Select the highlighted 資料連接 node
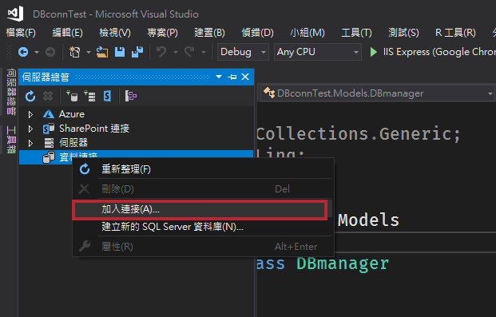Screen dimensions: 496x317 (x=136, y=157)
